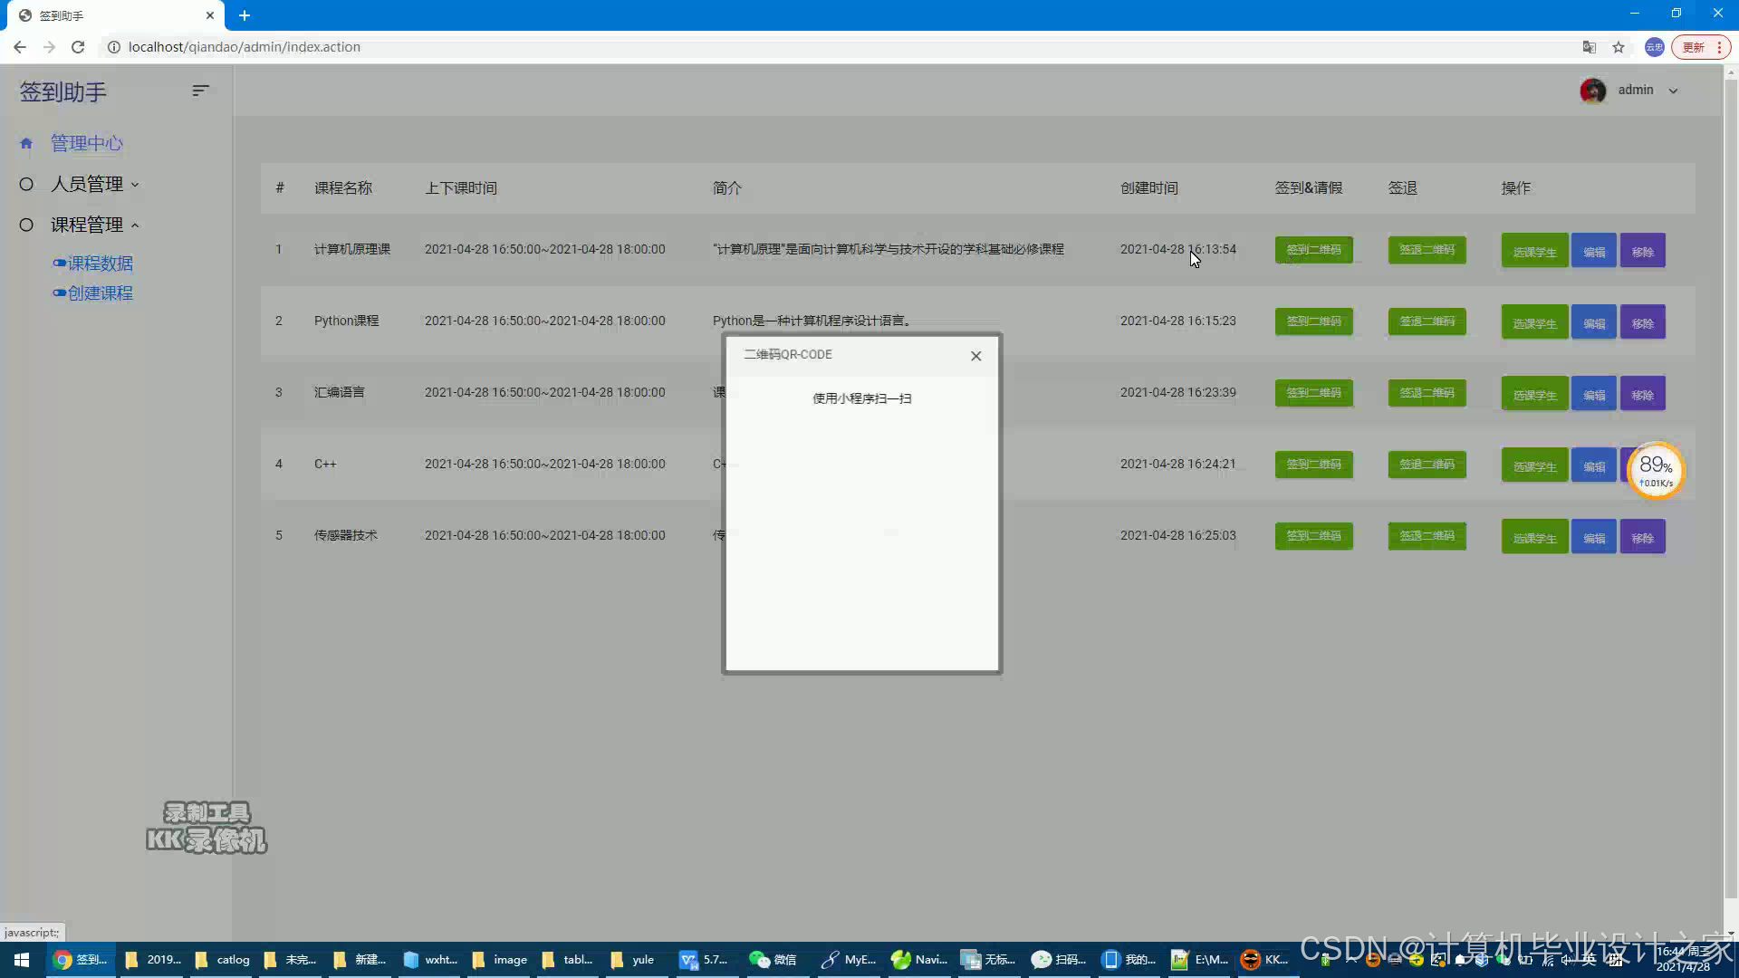
Task: View site information icon
Action: (x=114, y=47)
